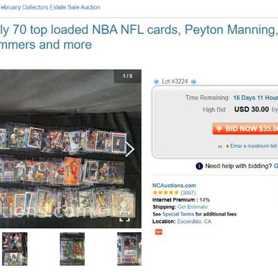Open the February Collectors Estate Sale Auction breadcrumb
This screenshot has height=278, width=278.
click(50, 7)
